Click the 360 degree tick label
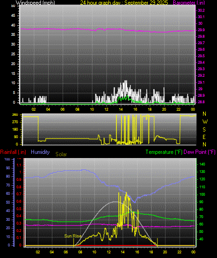Viewport: 217px width, 258px height. 15,115
